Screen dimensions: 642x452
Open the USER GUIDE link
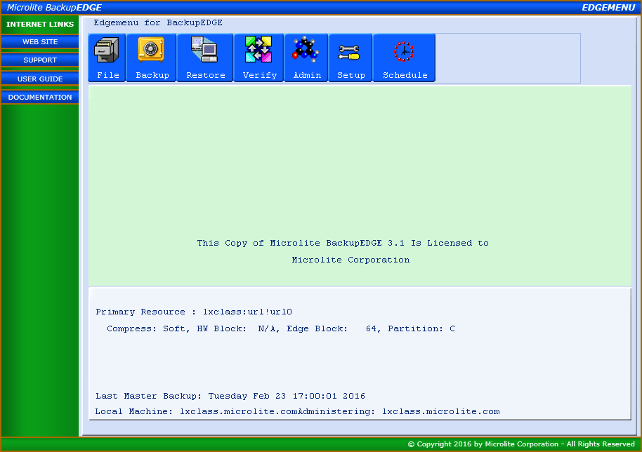40,79
